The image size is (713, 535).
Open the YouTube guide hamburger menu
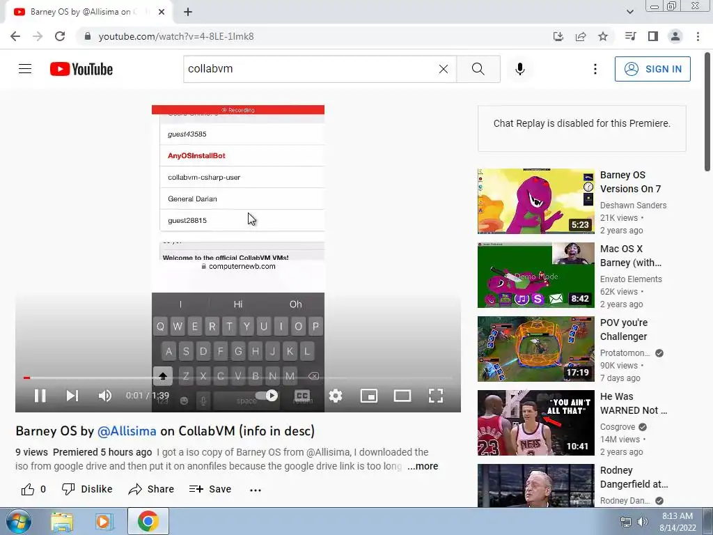point(25,69)
